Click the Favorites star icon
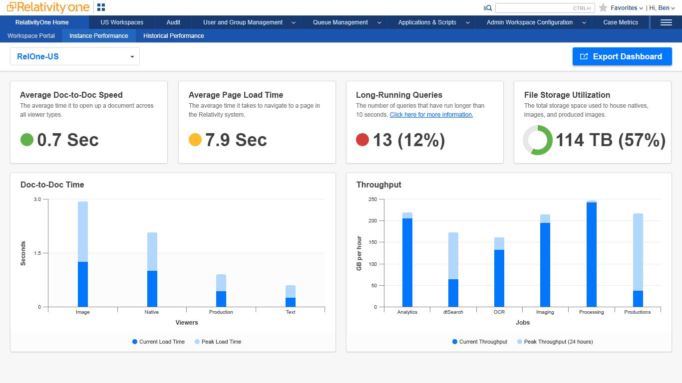Viewport: 682px width, 383px height. (x=603, y=8)
